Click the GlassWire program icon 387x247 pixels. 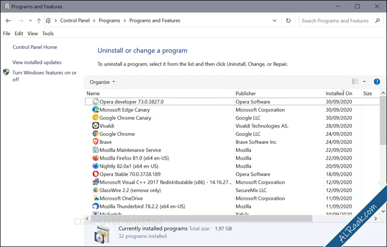[96, 190]
